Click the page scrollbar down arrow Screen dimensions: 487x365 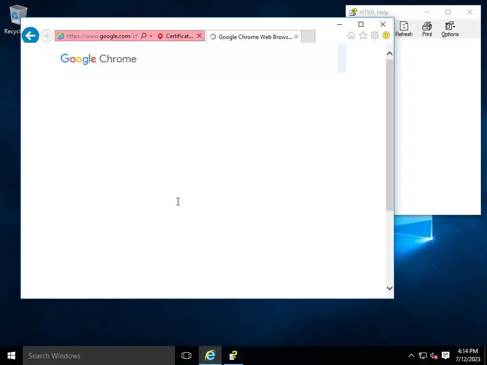coord(390,288)
